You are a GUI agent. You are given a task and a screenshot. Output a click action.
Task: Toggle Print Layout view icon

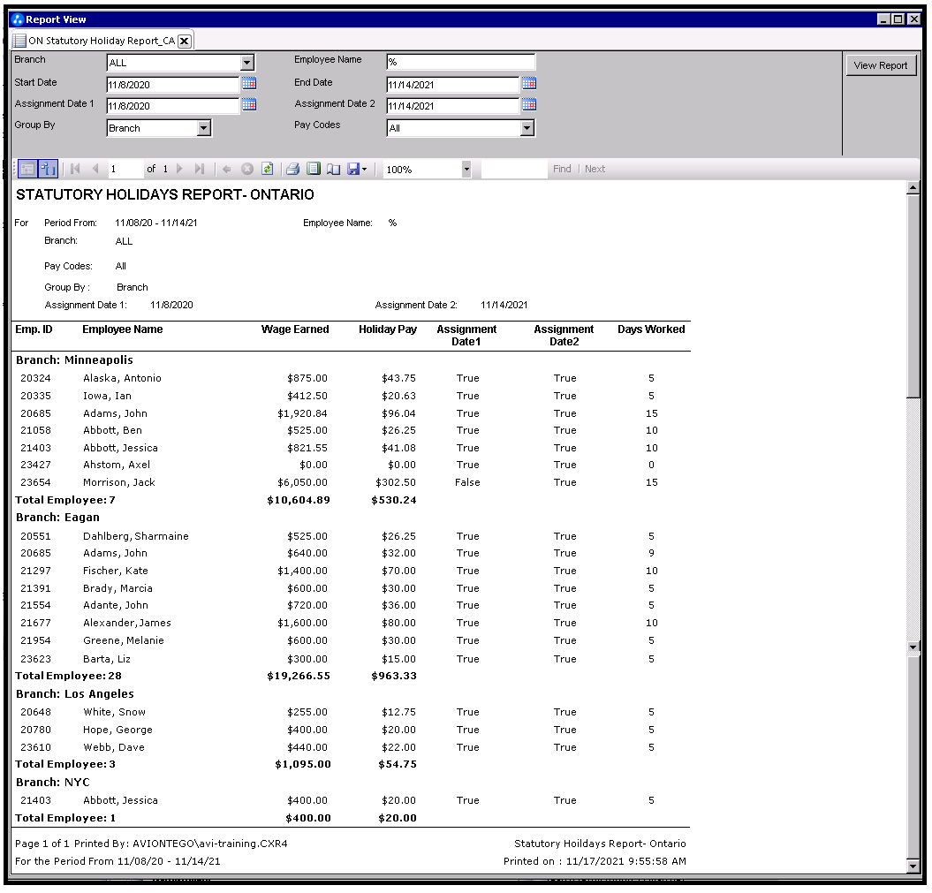click(314, 169)
